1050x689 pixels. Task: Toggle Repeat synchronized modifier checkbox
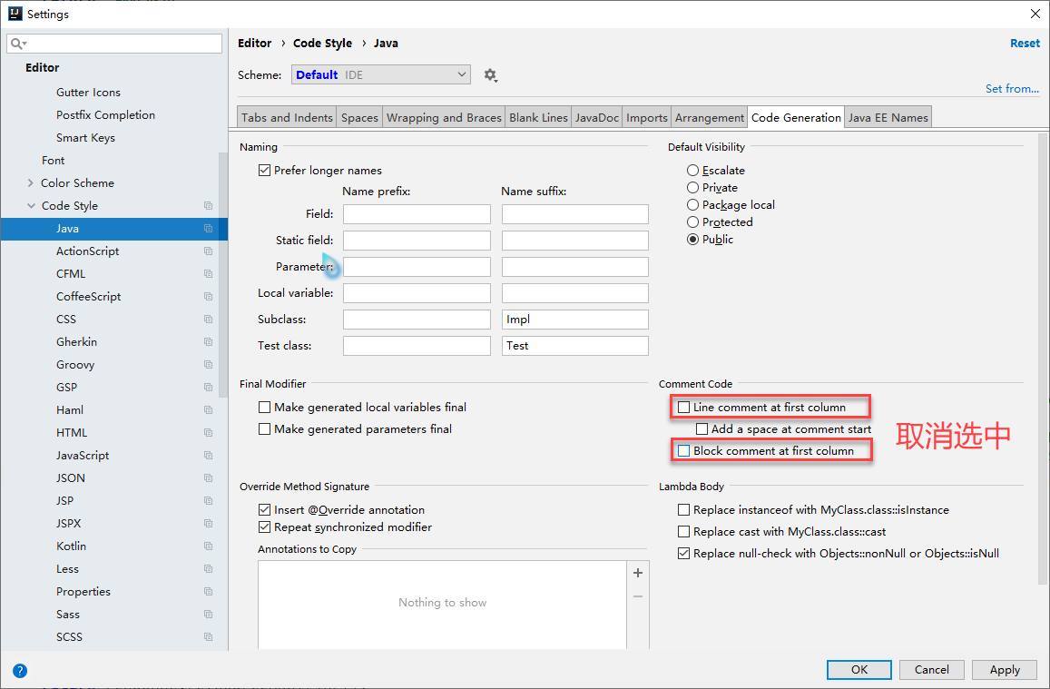264,527
